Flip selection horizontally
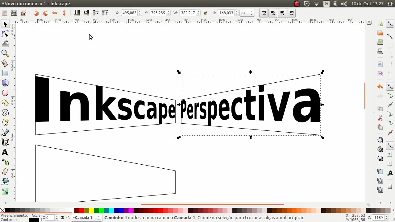 point(55,13)
